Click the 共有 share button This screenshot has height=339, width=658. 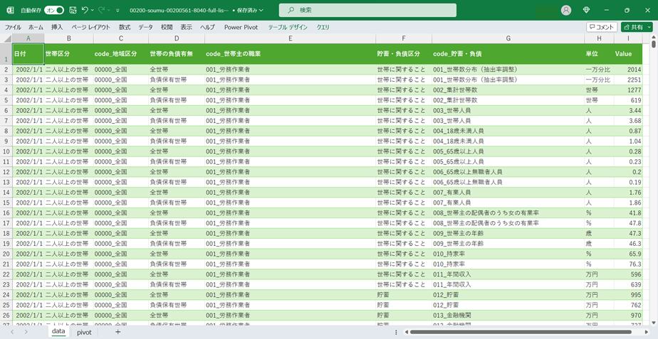coord(635,27)
